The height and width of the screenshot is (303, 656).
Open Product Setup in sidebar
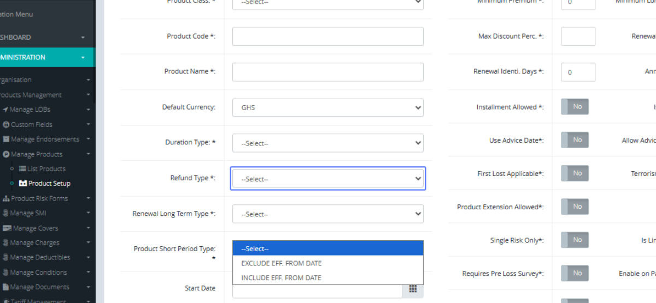[49, 184]
